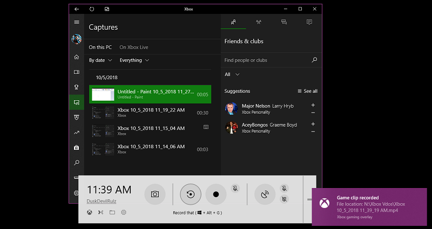Click See all suggestions
The image size is (432, 229).
tap(307, 91)
